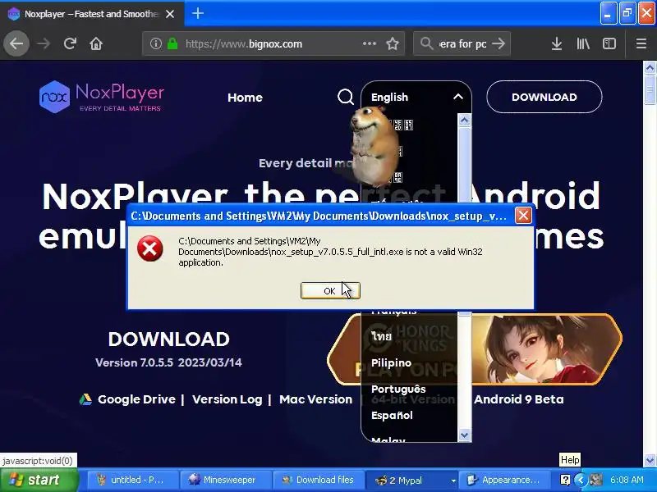The height and width of the screenshot is (492, 657).
Task: Open the browser home page
Action: 96,43
